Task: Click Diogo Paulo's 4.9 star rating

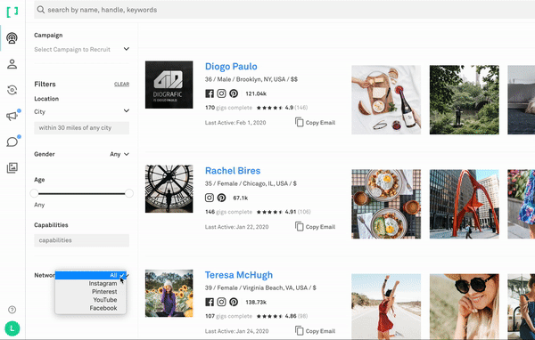Action: (x=282, y=108)
